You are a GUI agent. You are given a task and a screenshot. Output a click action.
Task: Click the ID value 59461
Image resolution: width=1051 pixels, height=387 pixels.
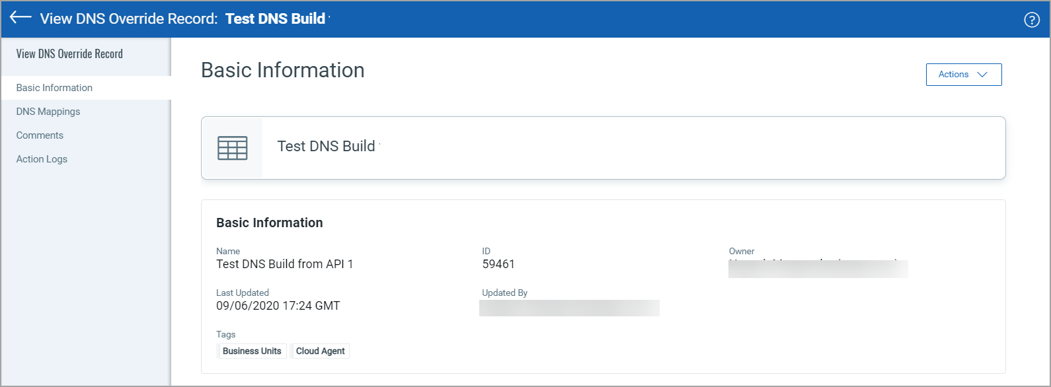coord(498,264)
